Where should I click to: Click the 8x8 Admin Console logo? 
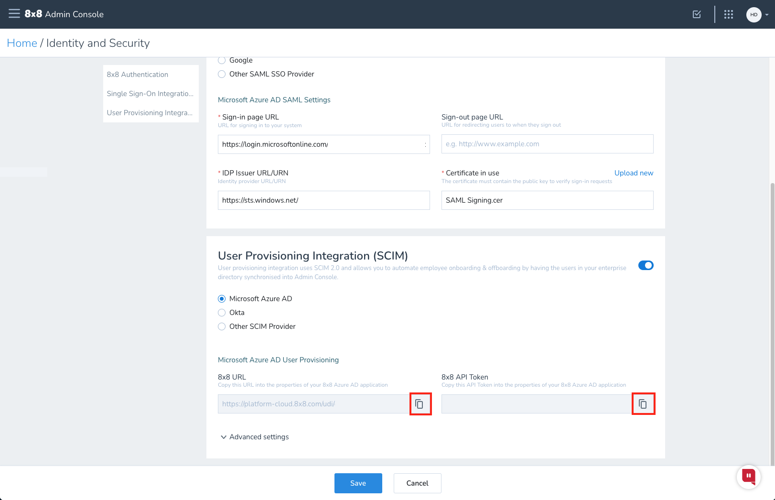(64, 14)
